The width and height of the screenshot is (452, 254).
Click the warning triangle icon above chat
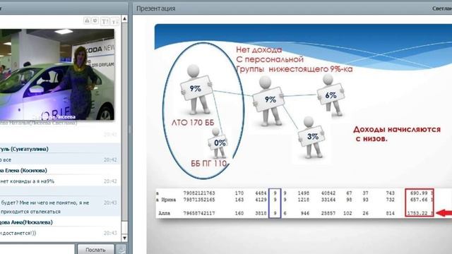pos(87,20)
